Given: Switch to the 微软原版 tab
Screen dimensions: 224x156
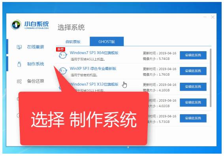Looking at the screenshot, I should pyautogui.click(x=73, y=42).
